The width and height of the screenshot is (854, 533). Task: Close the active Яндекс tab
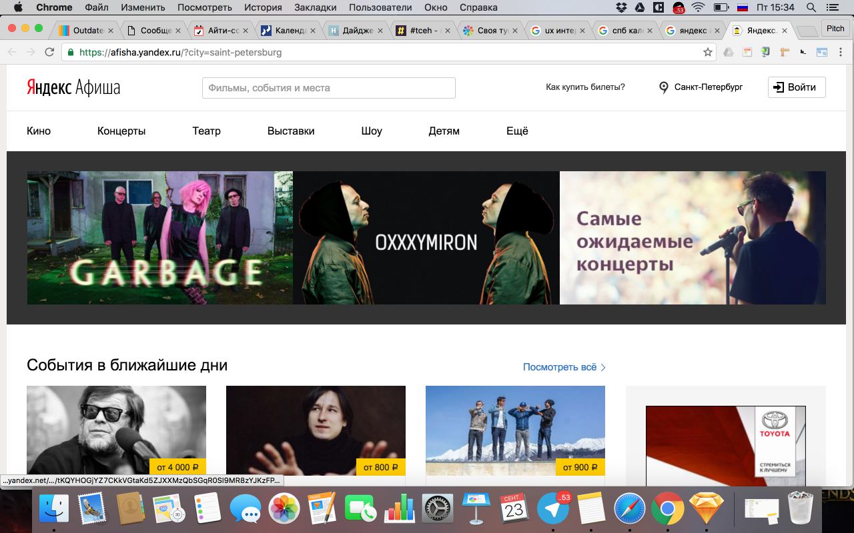(784, 31)
